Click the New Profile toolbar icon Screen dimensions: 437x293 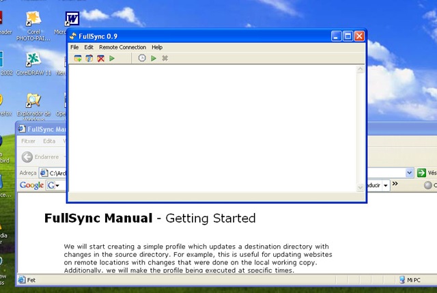pyautogui.click(x=78, y=58)
